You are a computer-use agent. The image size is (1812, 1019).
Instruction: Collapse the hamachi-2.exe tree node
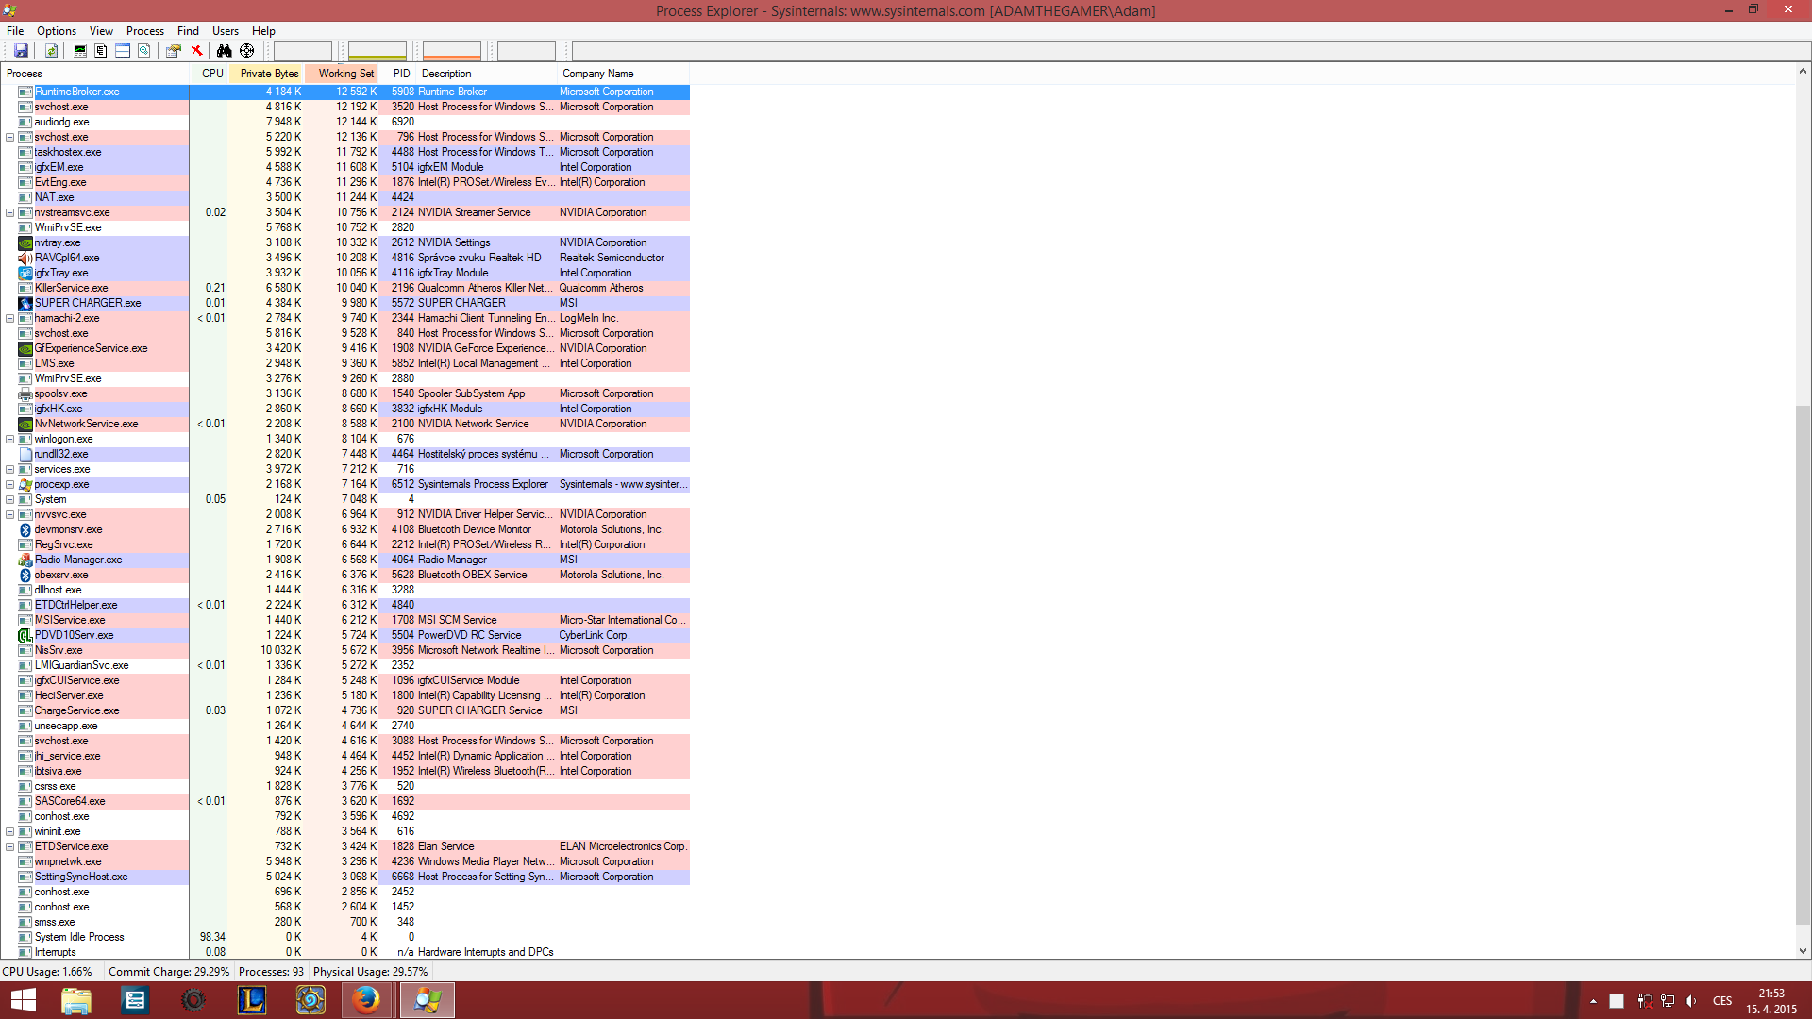coord(9,318)
